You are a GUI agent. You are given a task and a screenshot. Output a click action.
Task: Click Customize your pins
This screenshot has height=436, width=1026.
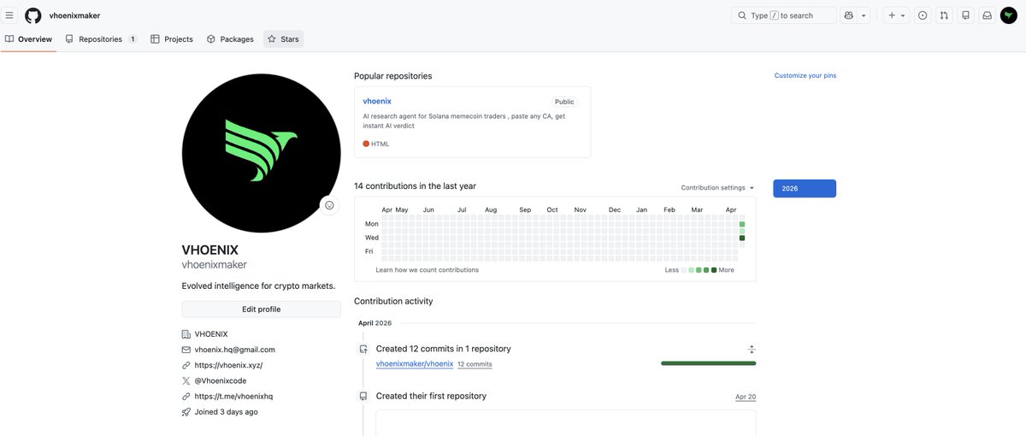(x=805, y=75)
